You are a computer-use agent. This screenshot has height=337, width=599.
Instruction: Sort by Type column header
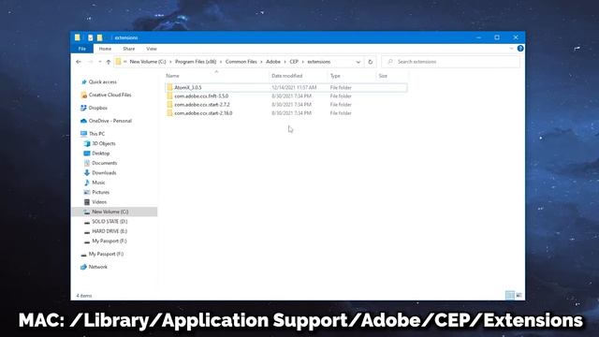coord(335,76)
